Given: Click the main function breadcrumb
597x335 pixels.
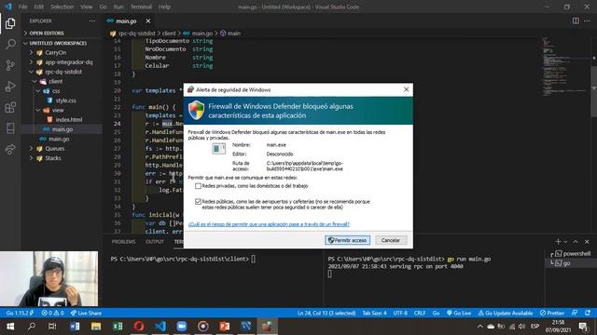Looking at the screenshot, I should tap(230, 33).
